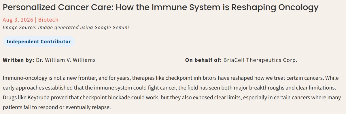Image resolution: width=346 pixels, height=114 pixels.
Task: Click the 'Written by:' label
Action: coord(18,60)
